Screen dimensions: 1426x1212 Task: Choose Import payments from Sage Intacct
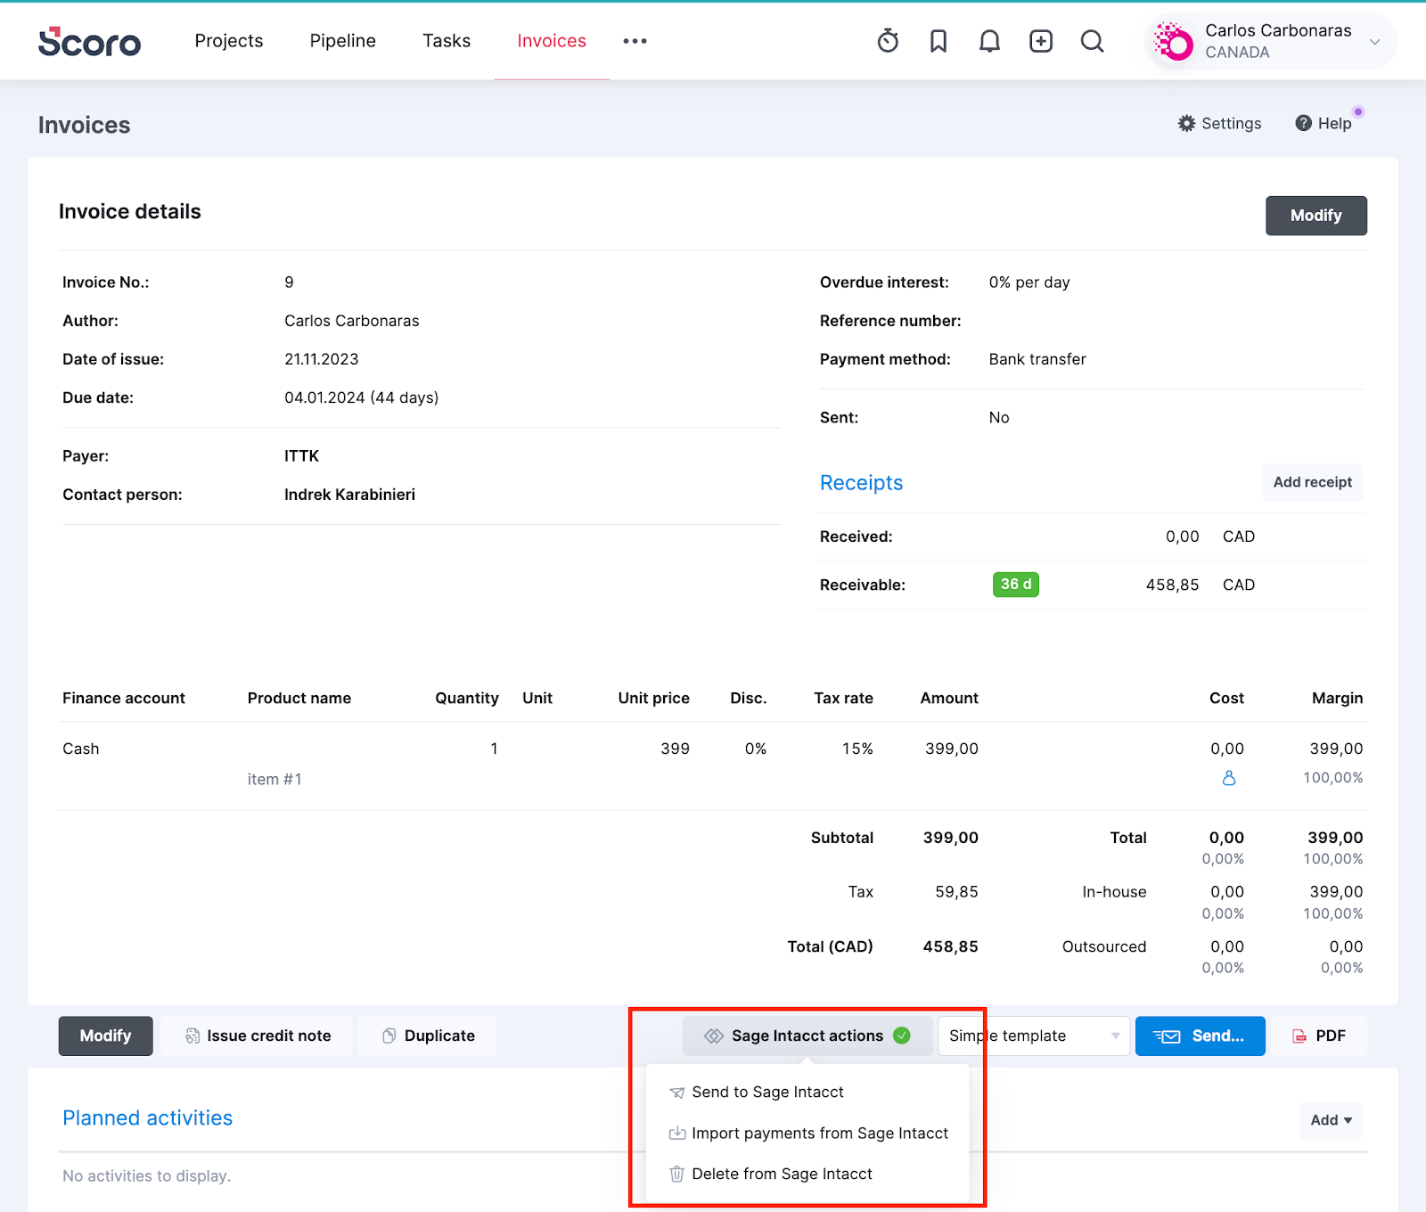click(807, 1134)
